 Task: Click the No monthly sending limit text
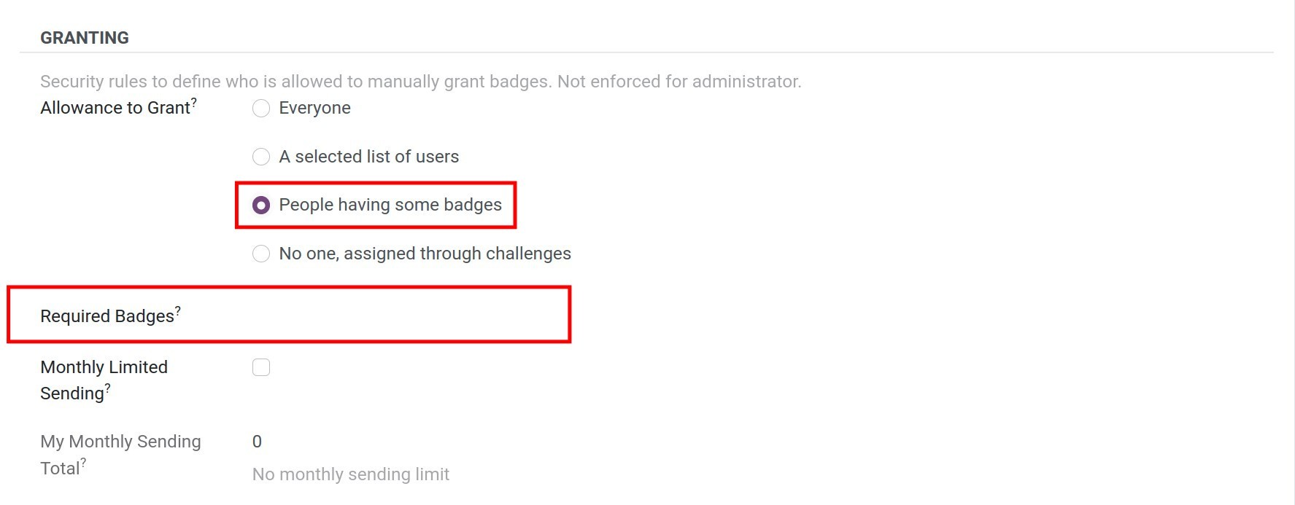(x=350, y=474)
